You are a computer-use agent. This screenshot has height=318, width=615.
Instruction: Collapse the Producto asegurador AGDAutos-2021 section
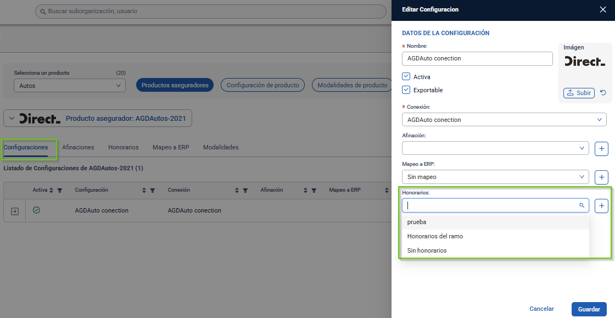click(x=12, y=118)
